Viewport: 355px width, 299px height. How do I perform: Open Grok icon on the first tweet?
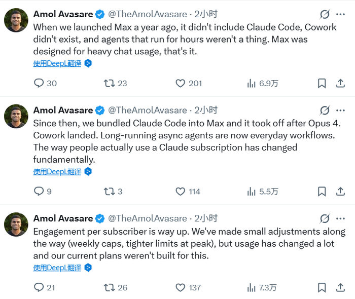pyautogui.click(x=325, y=14)
